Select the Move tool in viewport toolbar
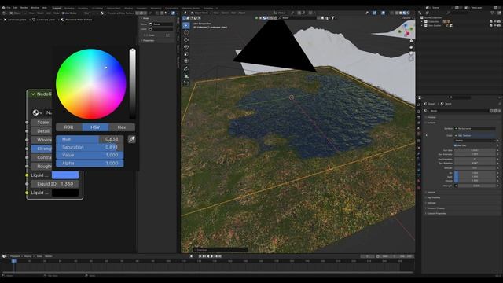 coord(186,40)
